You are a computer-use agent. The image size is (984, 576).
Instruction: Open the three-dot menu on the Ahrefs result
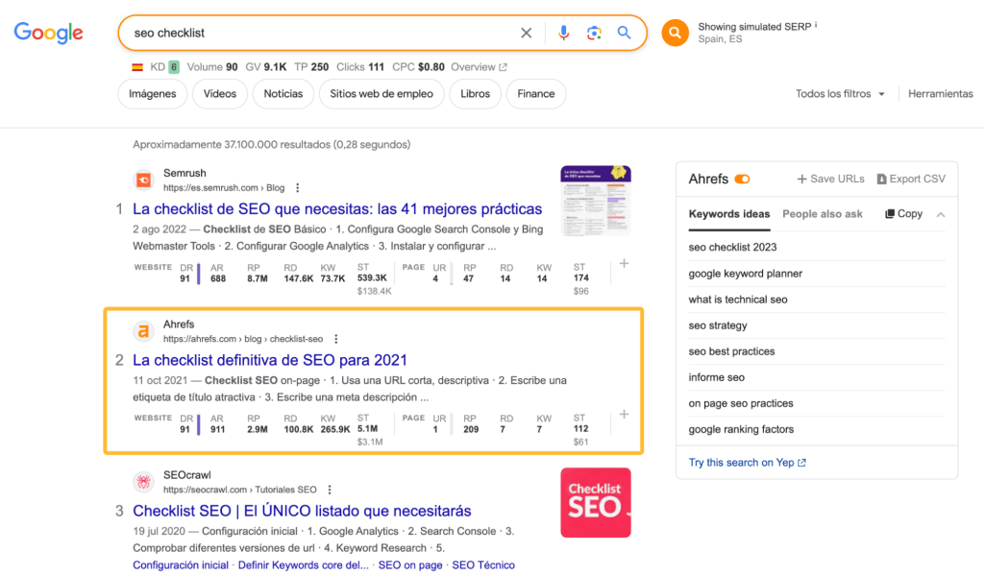[x=335, y=339]
